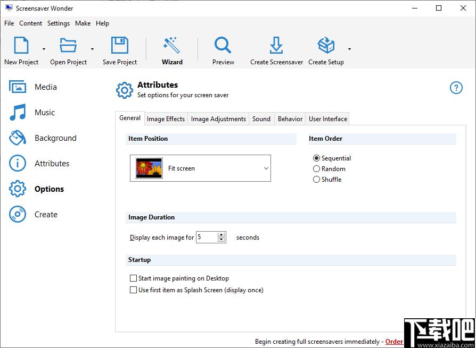Launch the Wizard magic wand tool
The image size is (476, 348).
point(172,51)
